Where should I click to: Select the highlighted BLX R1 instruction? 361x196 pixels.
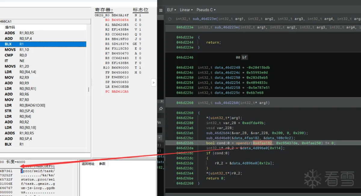(x=43, y=44)
